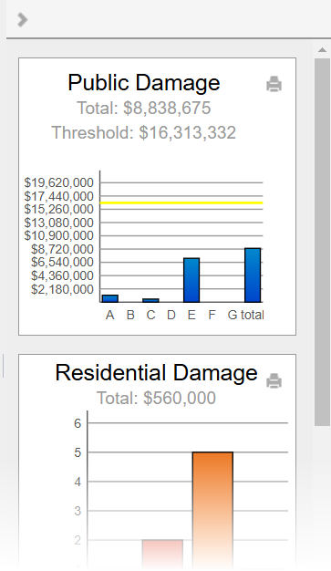Click the 6 label on Residential axis
This screenshot has height=571, width=331.
[x=78, y=423]
